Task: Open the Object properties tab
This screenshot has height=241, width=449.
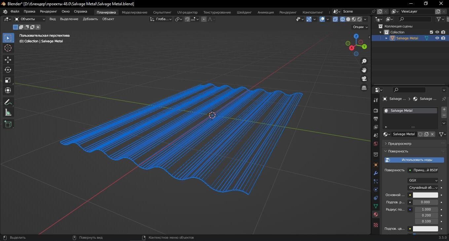Action: click(376, 165)
